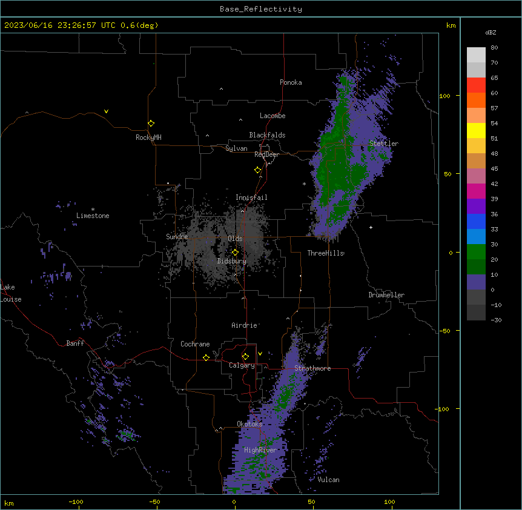Click the yellow diamond marker between Olds and Didsbury

pyautogui.click(x=236, y=253)
